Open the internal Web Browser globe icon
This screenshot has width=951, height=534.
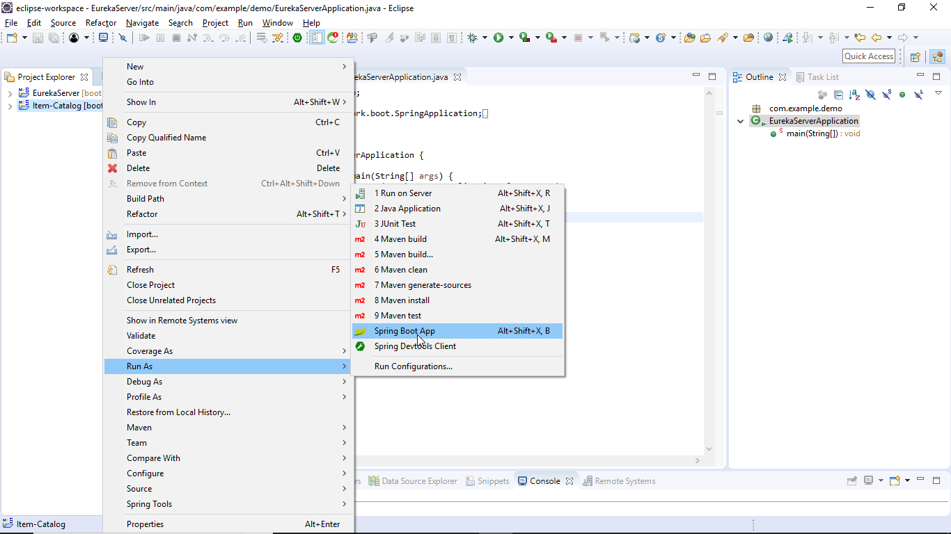(x=768, y=38)
